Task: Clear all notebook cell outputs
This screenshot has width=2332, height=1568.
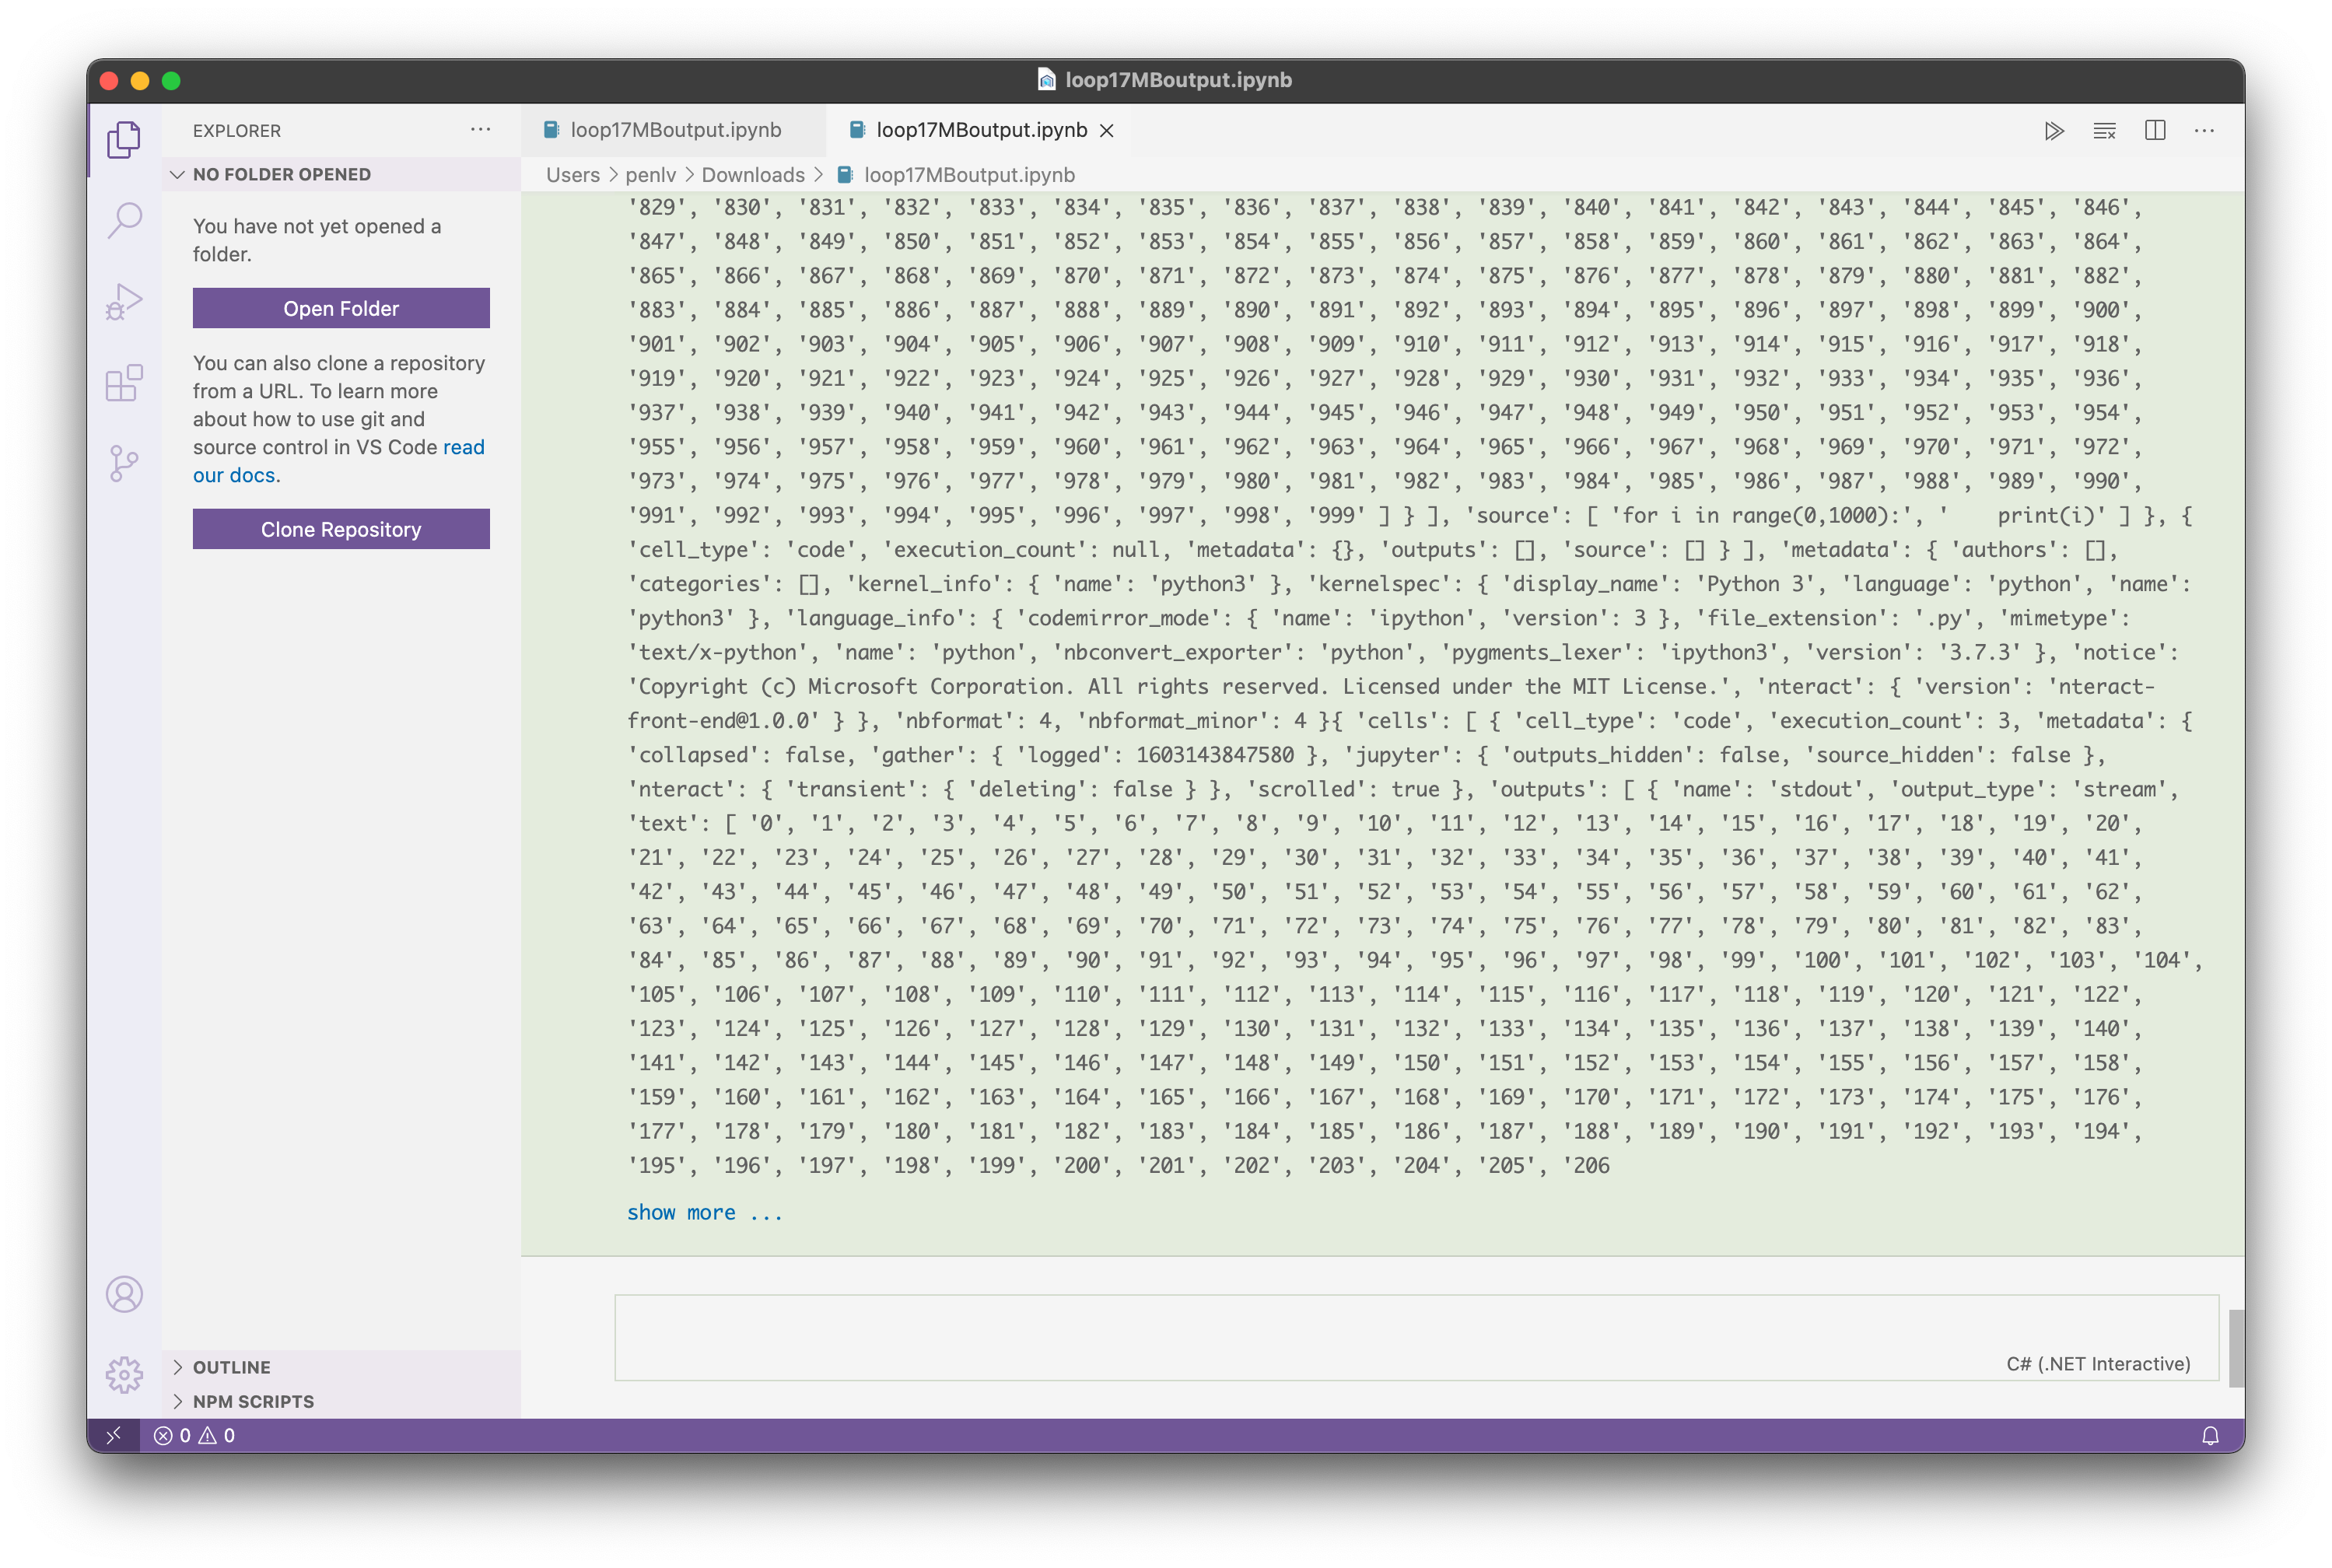Action: pyautogui.click(x=2104, y=130)
